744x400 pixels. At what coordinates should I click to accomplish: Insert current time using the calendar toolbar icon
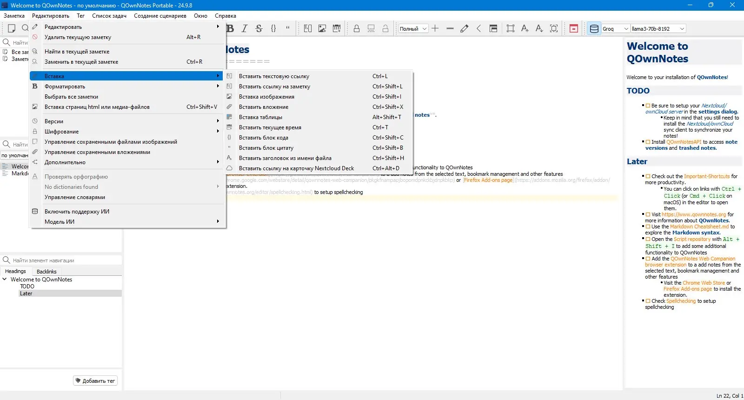pyautogui.click(x=337, y=28)
